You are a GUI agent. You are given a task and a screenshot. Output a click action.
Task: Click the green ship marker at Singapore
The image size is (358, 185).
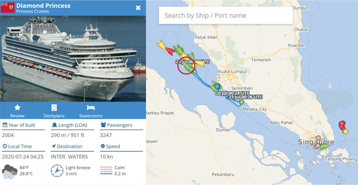325,146
